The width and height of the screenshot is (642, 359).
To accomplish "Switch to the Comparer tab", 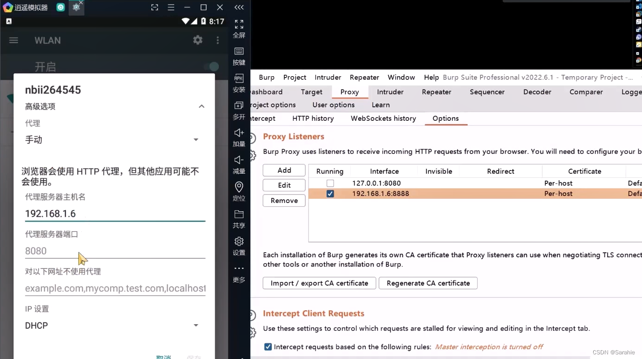I will 586,92.
